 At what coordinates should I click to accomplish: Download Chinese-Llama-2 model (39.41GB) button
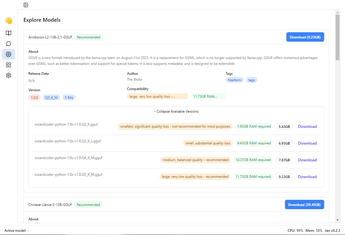pos(304,205)
